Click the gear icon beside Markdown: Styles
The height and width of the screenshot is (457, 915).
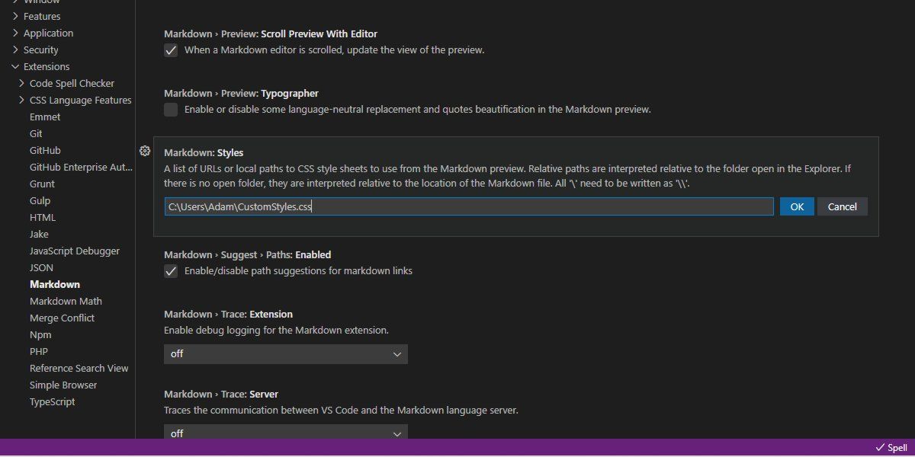(x=145, y=152)
